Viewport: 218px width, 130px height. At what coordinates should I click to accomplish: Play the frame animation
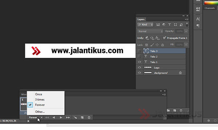(x=61, y=118)
